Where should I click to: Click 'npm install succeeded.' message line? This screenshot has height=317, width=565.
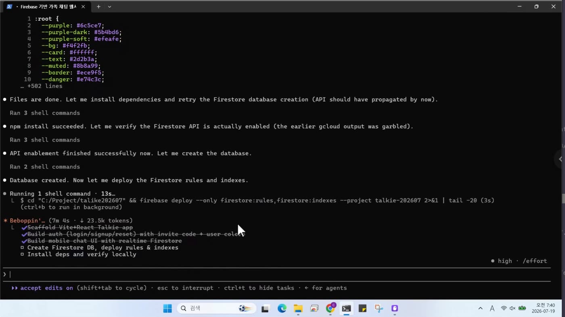pyautogui.click(x=211, y=126)
